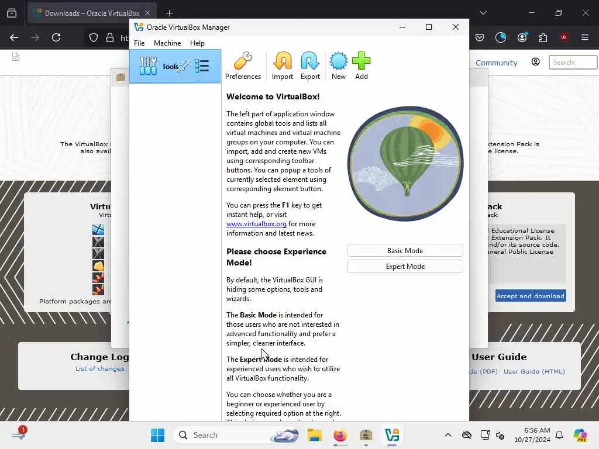Viewport: 599px width, 449px height.
Task: Close the Downloads – Oracle VirtualBox tab
Action: click(x=147, y=13)
